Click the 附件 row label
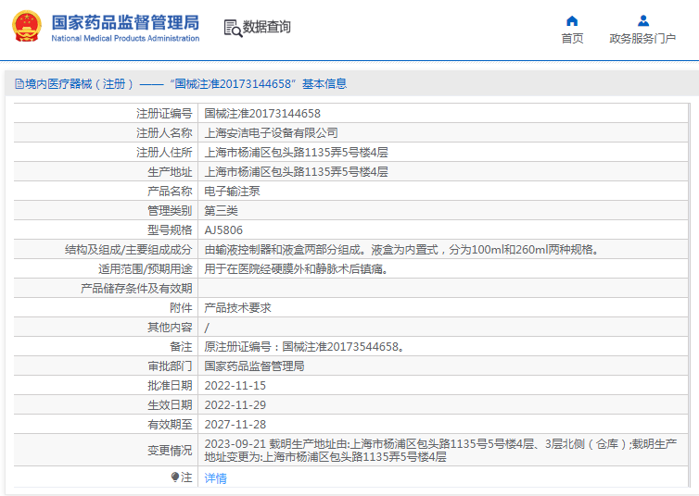The width and height of the screenshot is (699, 496). pyautogui.click(x=181, y=308)
